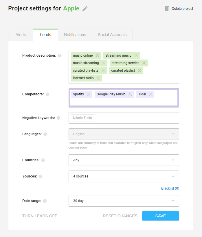Screen dimensions: 202x237
Task: Click the pencil icon to rename project
Action: [85, 9]
